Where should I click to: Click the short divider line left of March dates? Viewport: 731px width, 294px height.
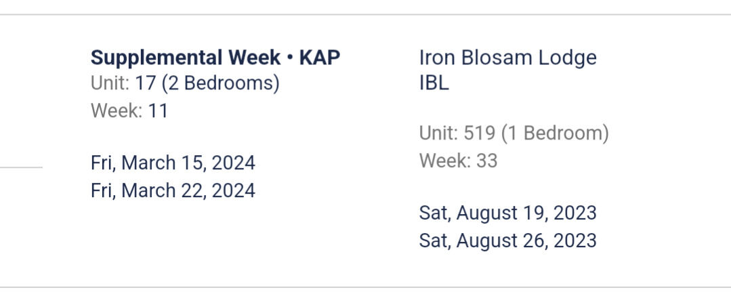click(21, 167)
